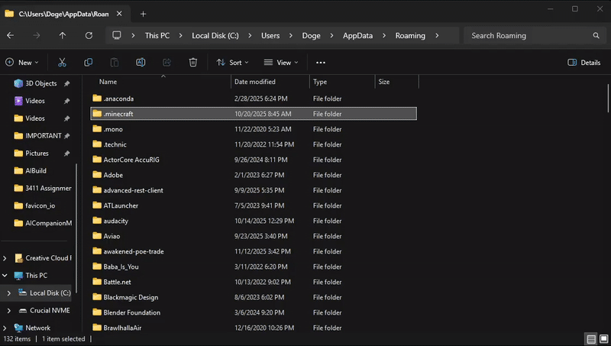Close the Roaming folder tab
Viewport: 611px width, 346px height.
pyautogui.click(x=119, y=14)
